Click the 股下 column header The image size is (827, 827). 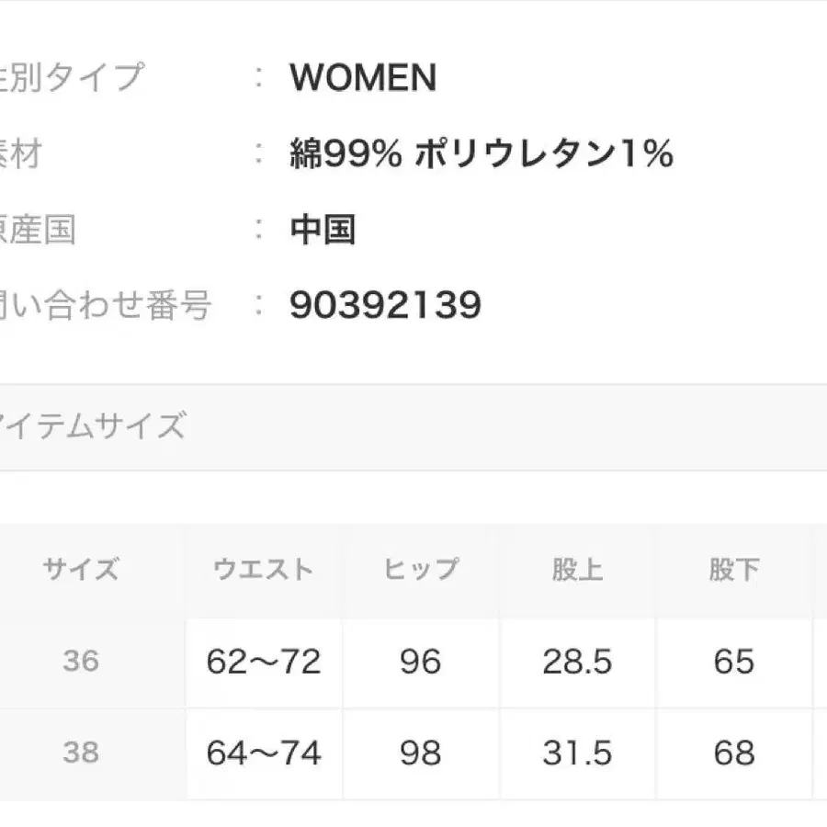[x=734, y=570]
